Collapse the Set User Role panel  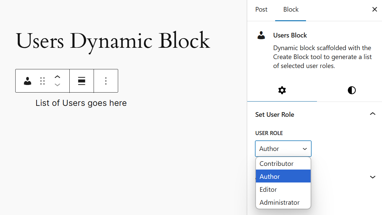point(372,114)
